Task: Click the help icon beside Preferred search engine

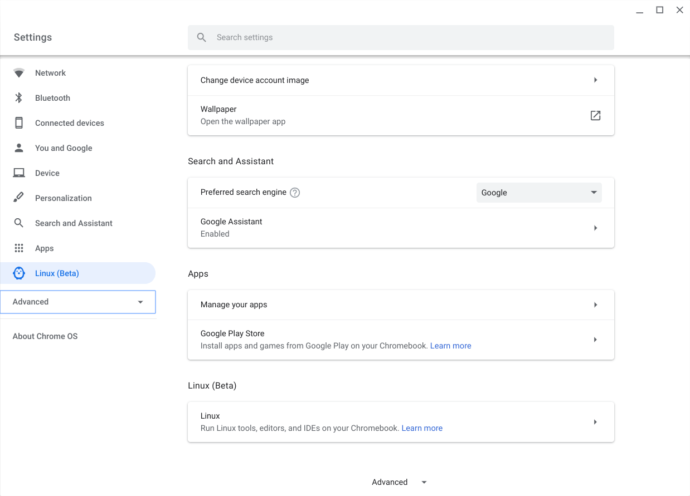Action: [295, 193]
